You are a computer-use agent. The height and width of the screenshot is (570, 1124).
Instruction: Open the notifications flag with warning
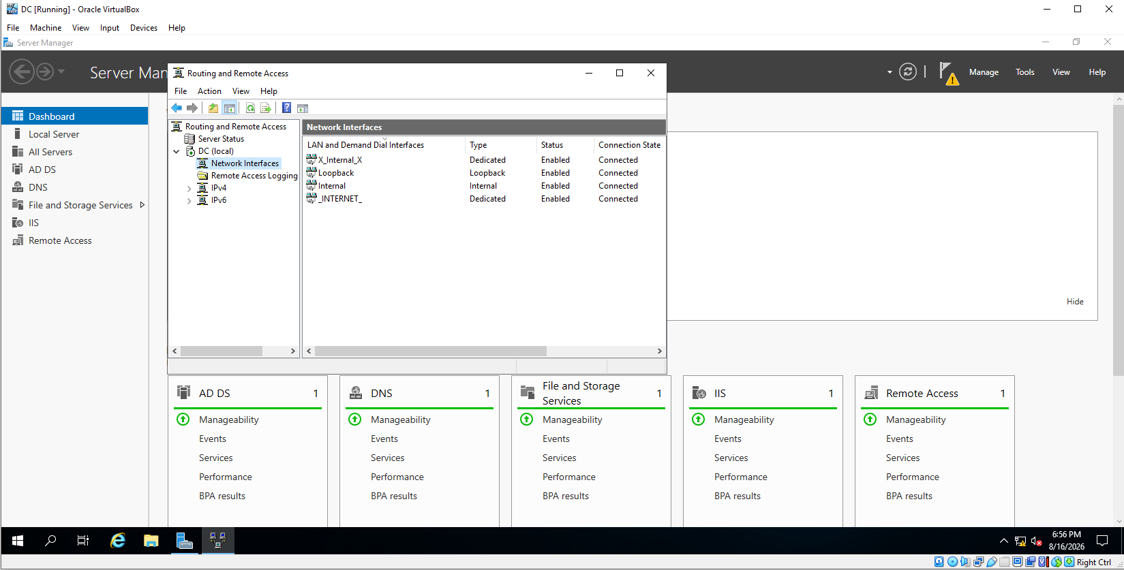coord(948,73)
